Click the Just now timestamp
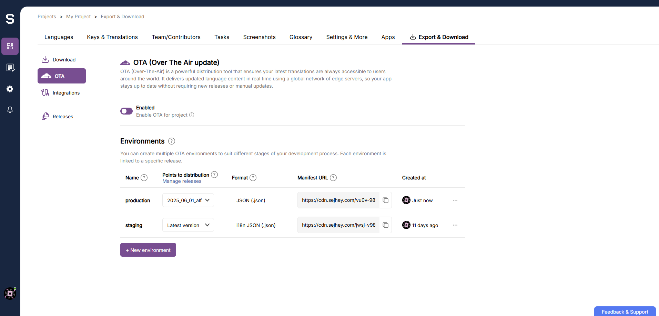The image size is (659, 316). 423,200
